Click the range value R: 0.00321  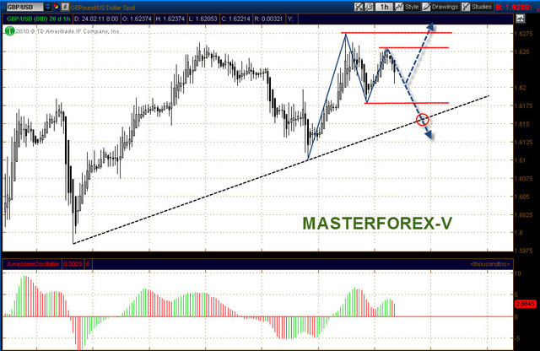[268, 19]
